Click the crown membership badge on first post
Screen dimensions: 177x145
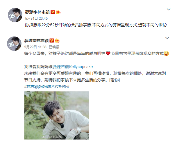[58, 12]
